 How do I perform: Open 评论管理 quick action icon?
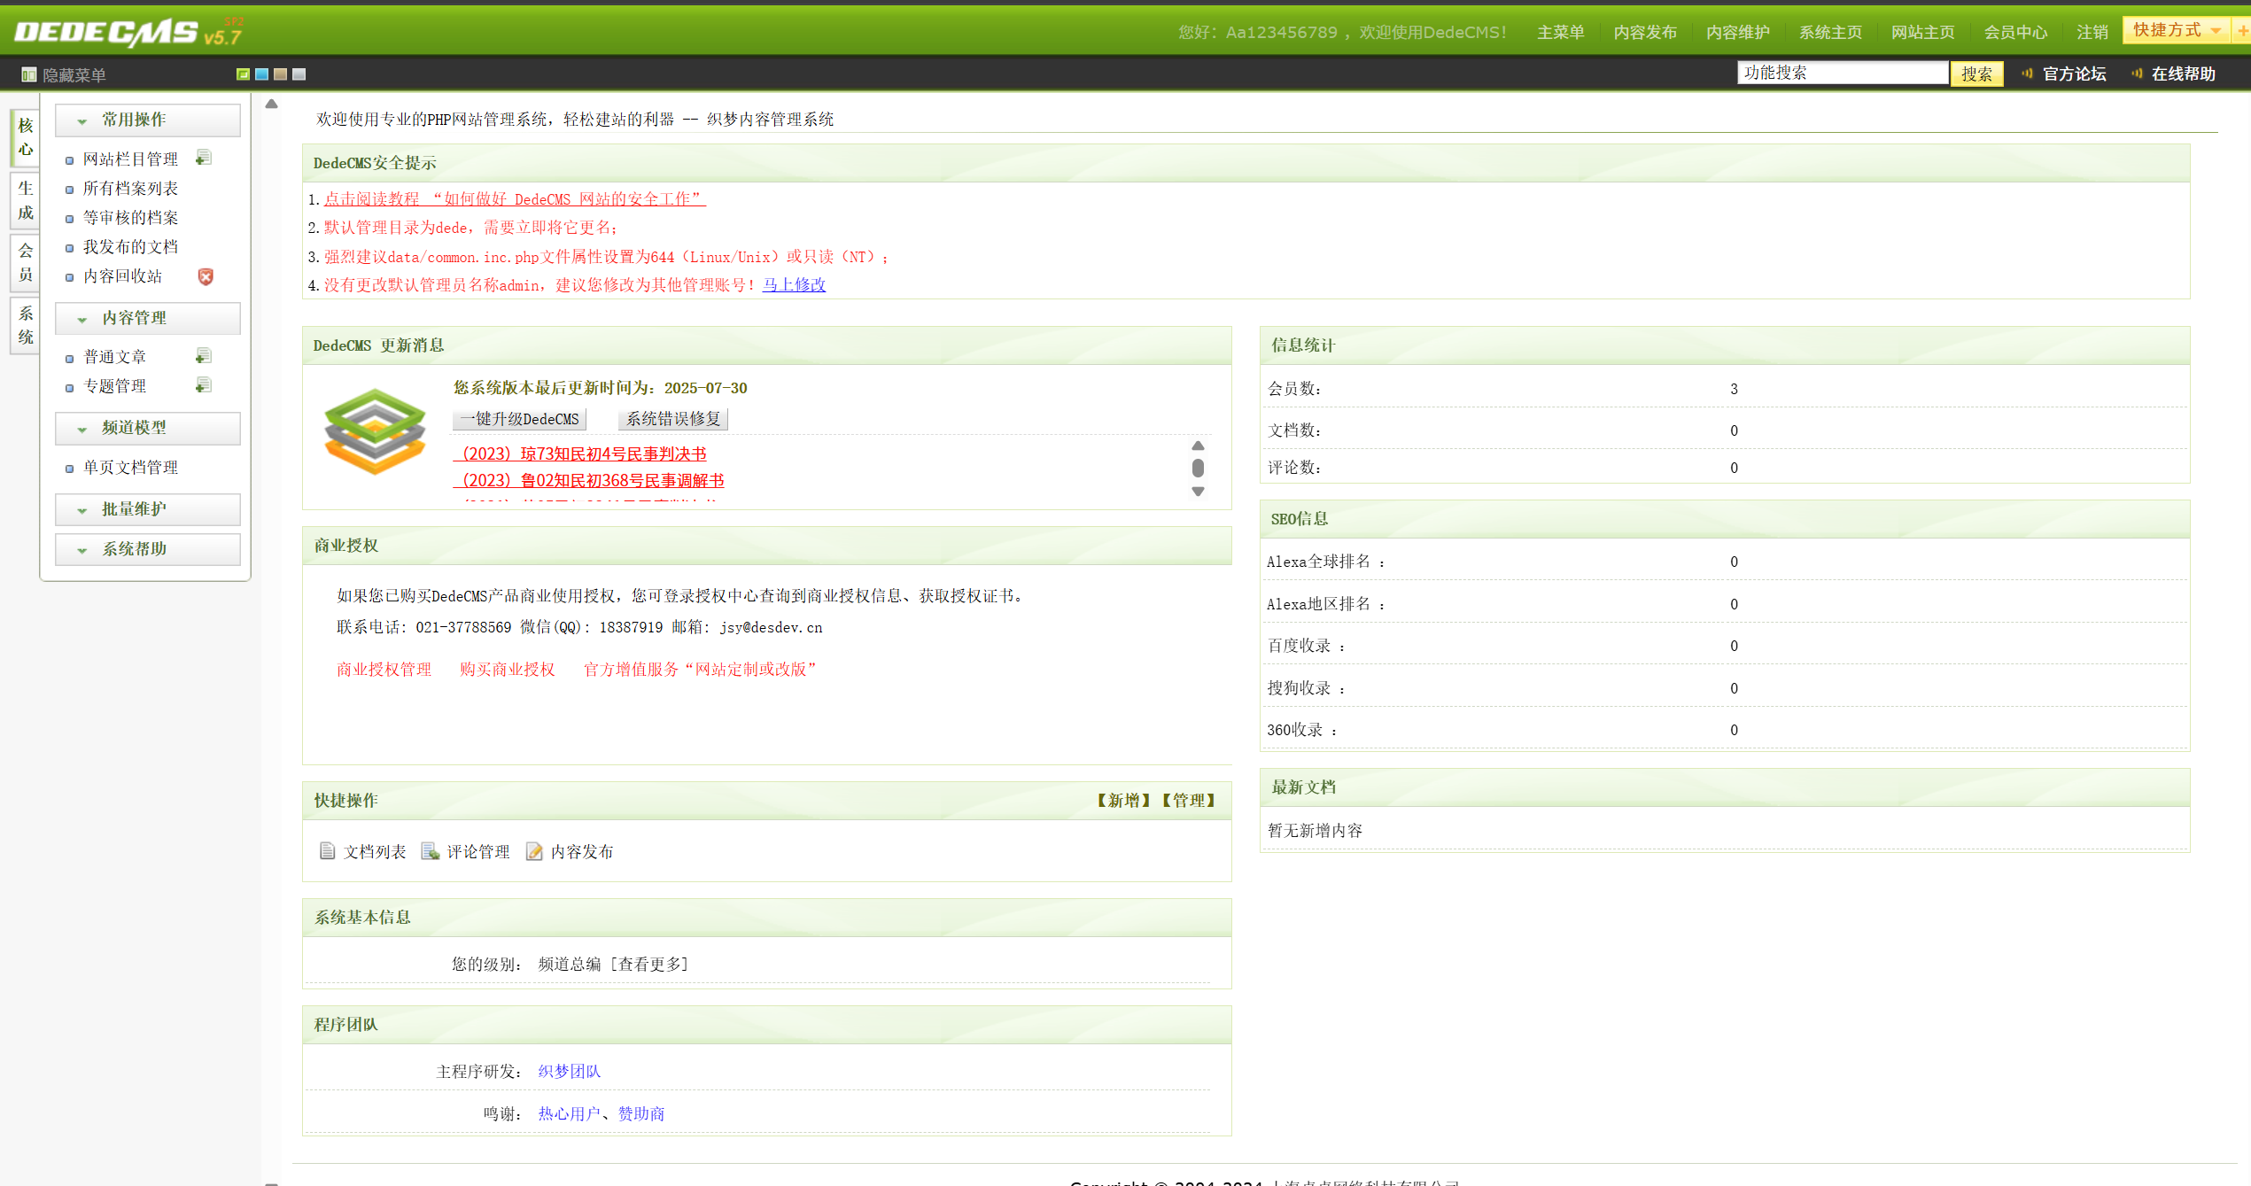431,850
